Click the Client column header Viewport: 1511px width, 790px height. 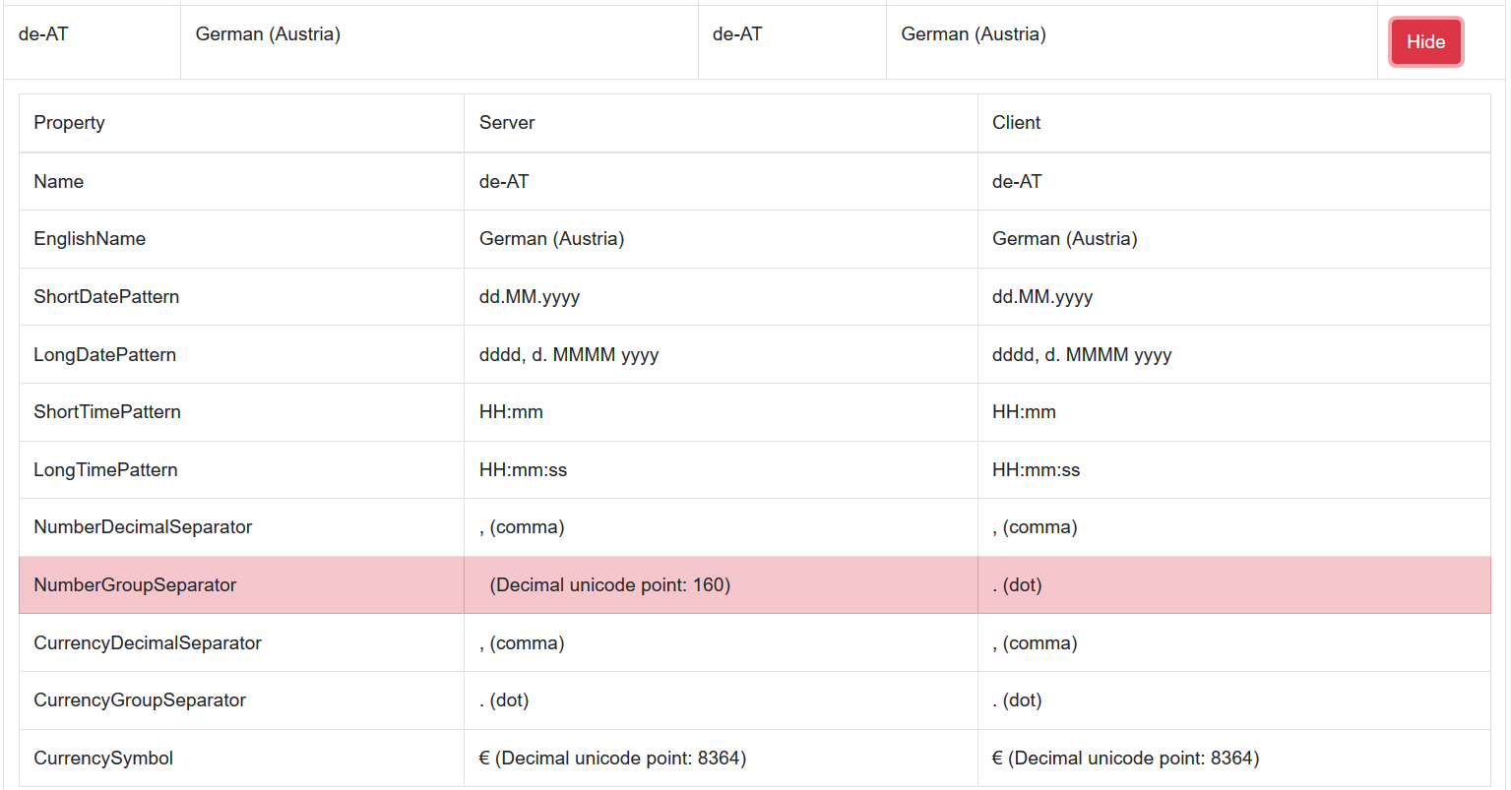tap(1016, 122)
